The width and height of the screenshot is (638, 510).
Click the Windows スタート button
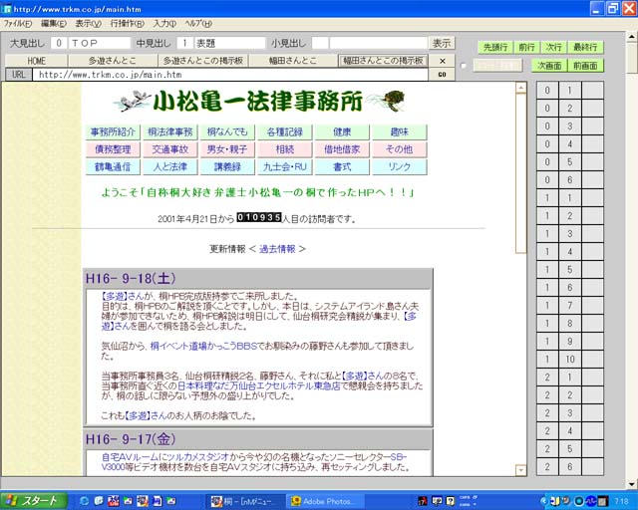[33, 500]
